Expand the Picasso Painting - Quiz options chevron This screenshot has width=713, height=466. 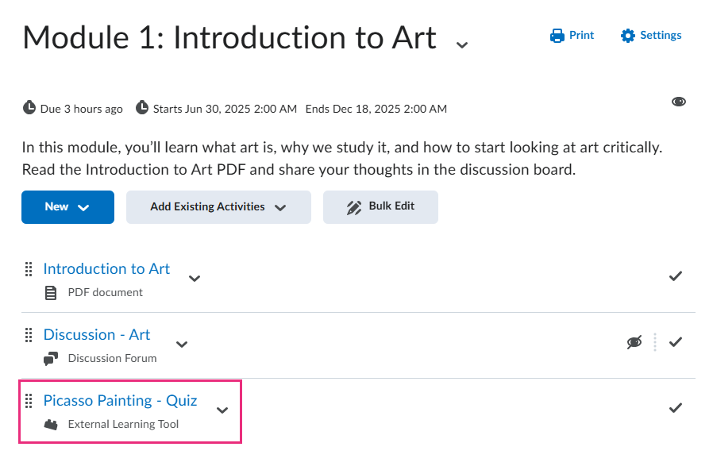click(222, 410)
